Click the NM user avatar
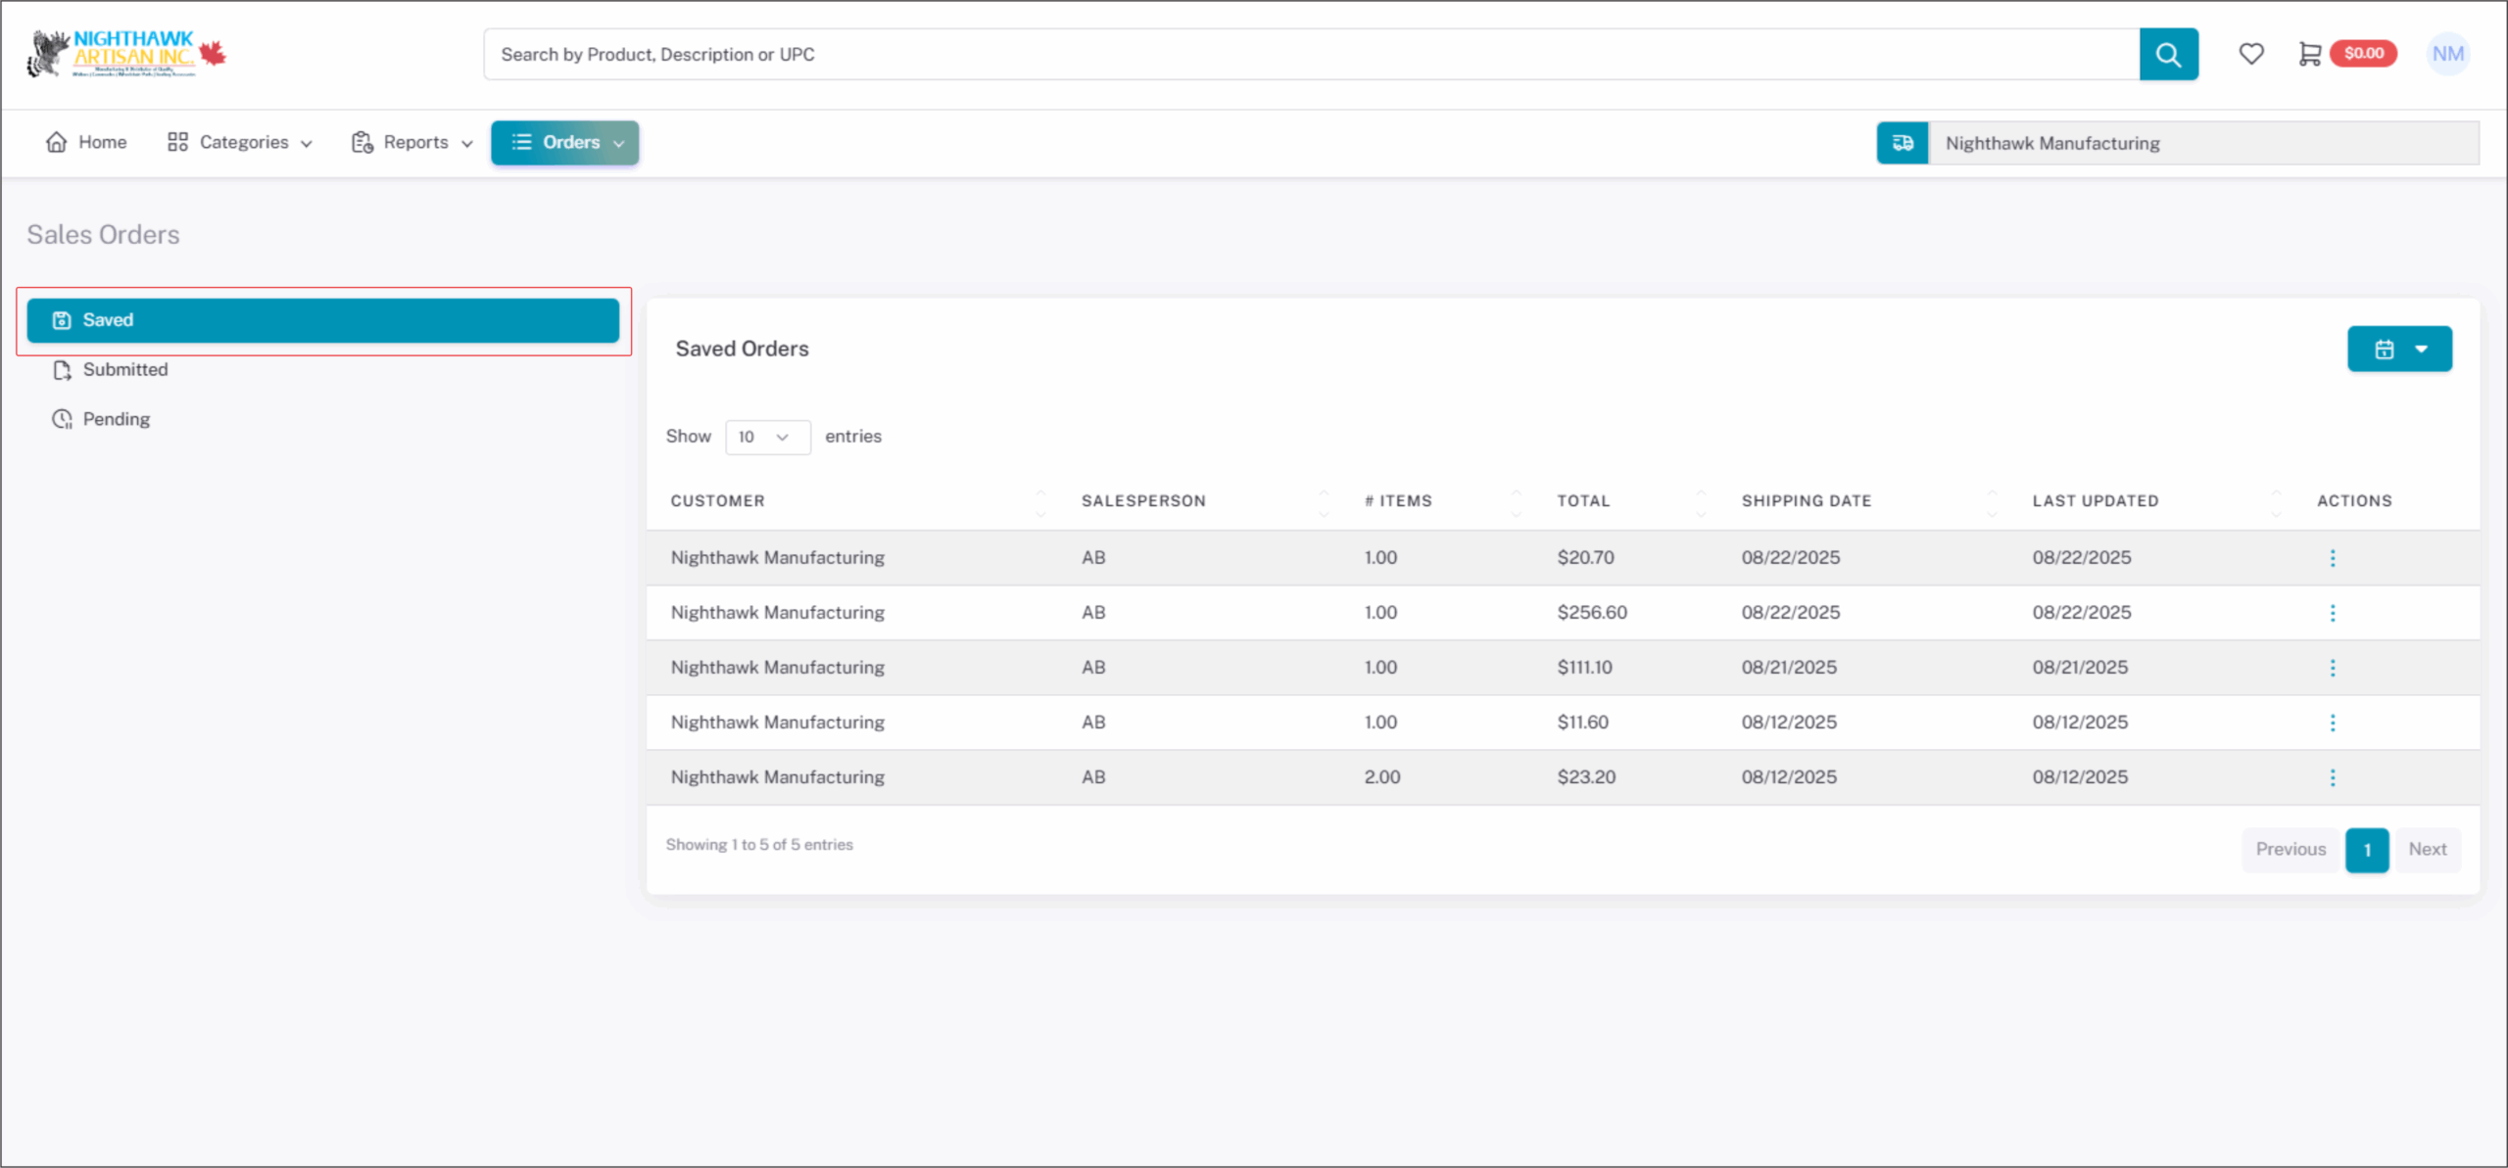This screenshot has height=1168, width=2508. (2446, 54)
